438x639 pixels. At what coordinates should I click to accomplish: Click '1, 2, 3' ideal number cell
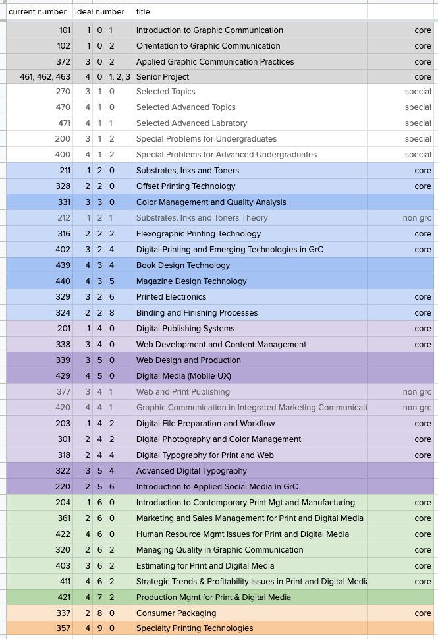[x=120, y=76]
